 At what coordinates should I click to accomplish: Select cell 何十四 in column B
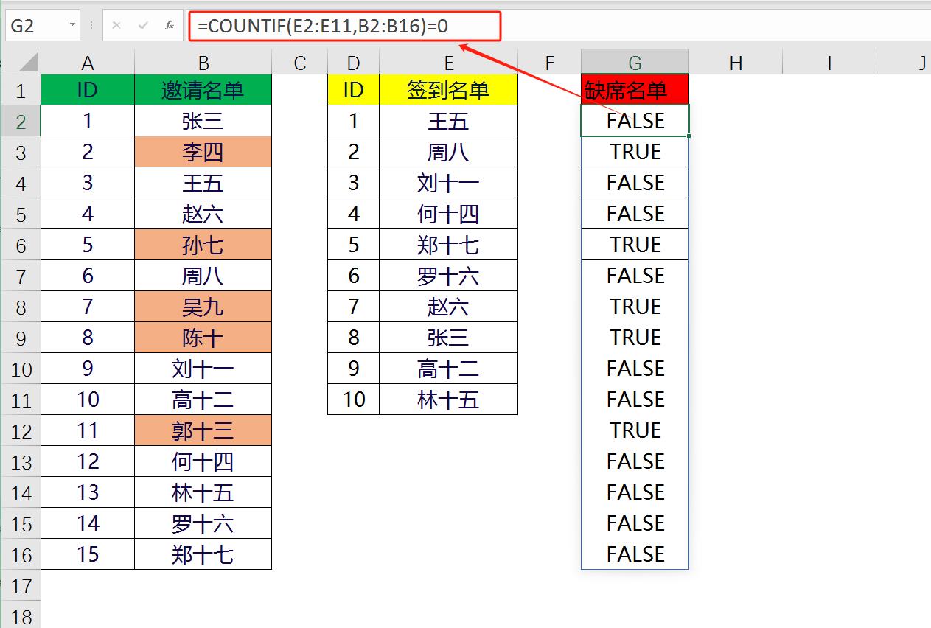(x=203, y=461)
